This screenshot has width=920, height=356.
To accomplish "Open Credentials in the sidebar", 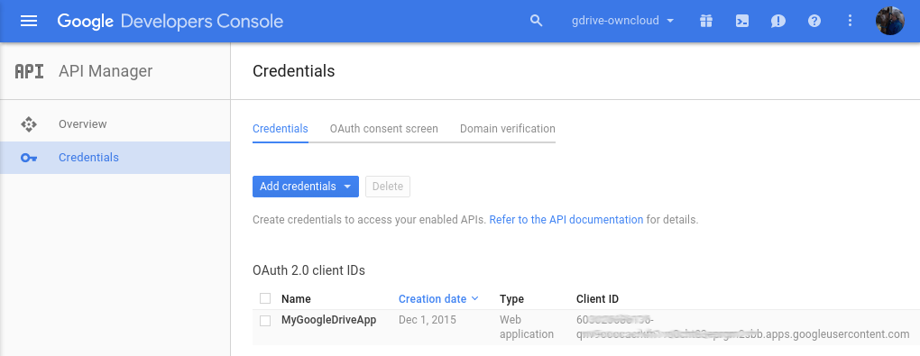I will (115, 158).
